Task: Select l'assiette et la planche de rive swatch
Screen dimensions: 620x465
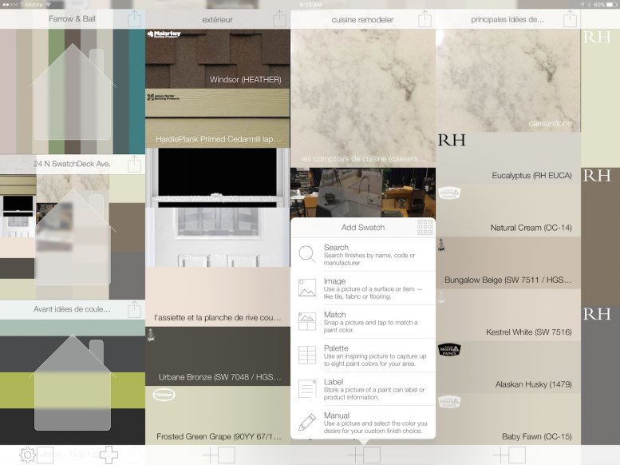Action: point(218,296)
